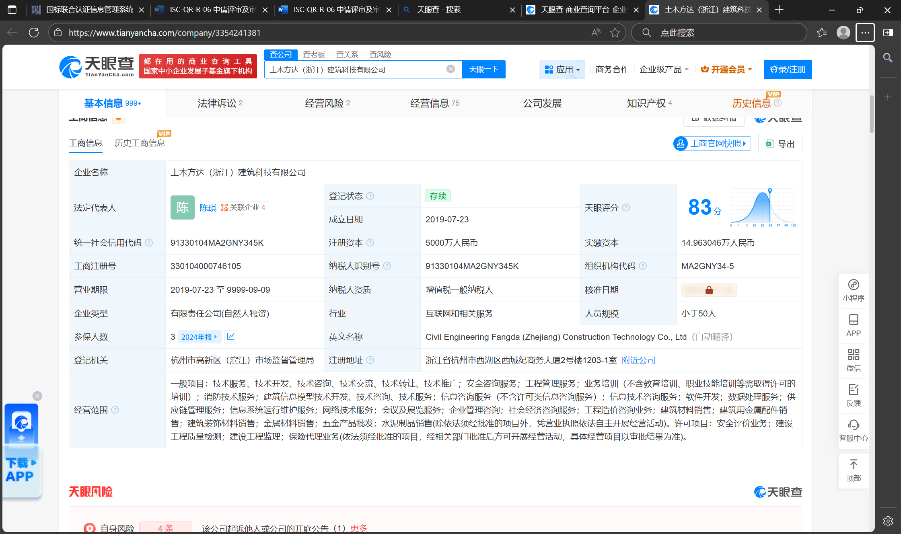Clear the search box with X icon
Image resolution: width=901 pixels, height=534 pixels.
point(450,69)
